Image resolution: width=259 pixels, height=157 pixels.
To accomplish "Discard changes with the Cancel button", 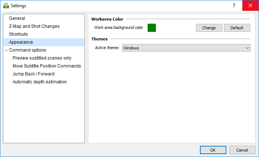I will pos(242,150).
